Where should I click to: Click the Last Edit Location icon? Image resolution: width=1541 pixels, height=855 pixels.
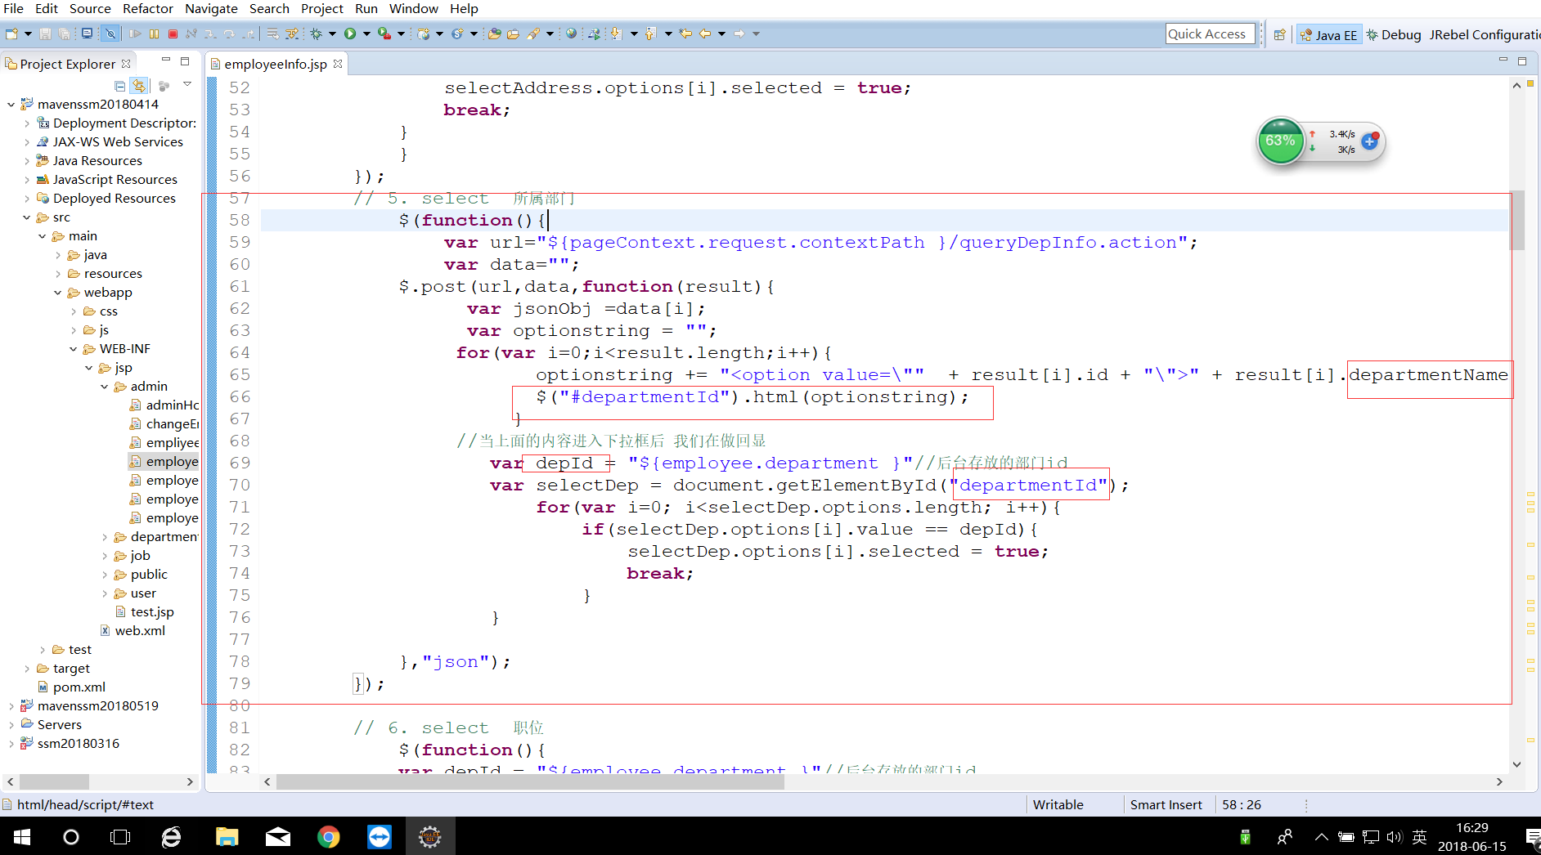point(685,34)
